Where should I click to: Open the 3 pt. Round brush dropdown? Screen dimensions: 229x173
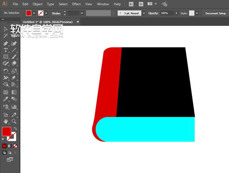coord(144,13)
